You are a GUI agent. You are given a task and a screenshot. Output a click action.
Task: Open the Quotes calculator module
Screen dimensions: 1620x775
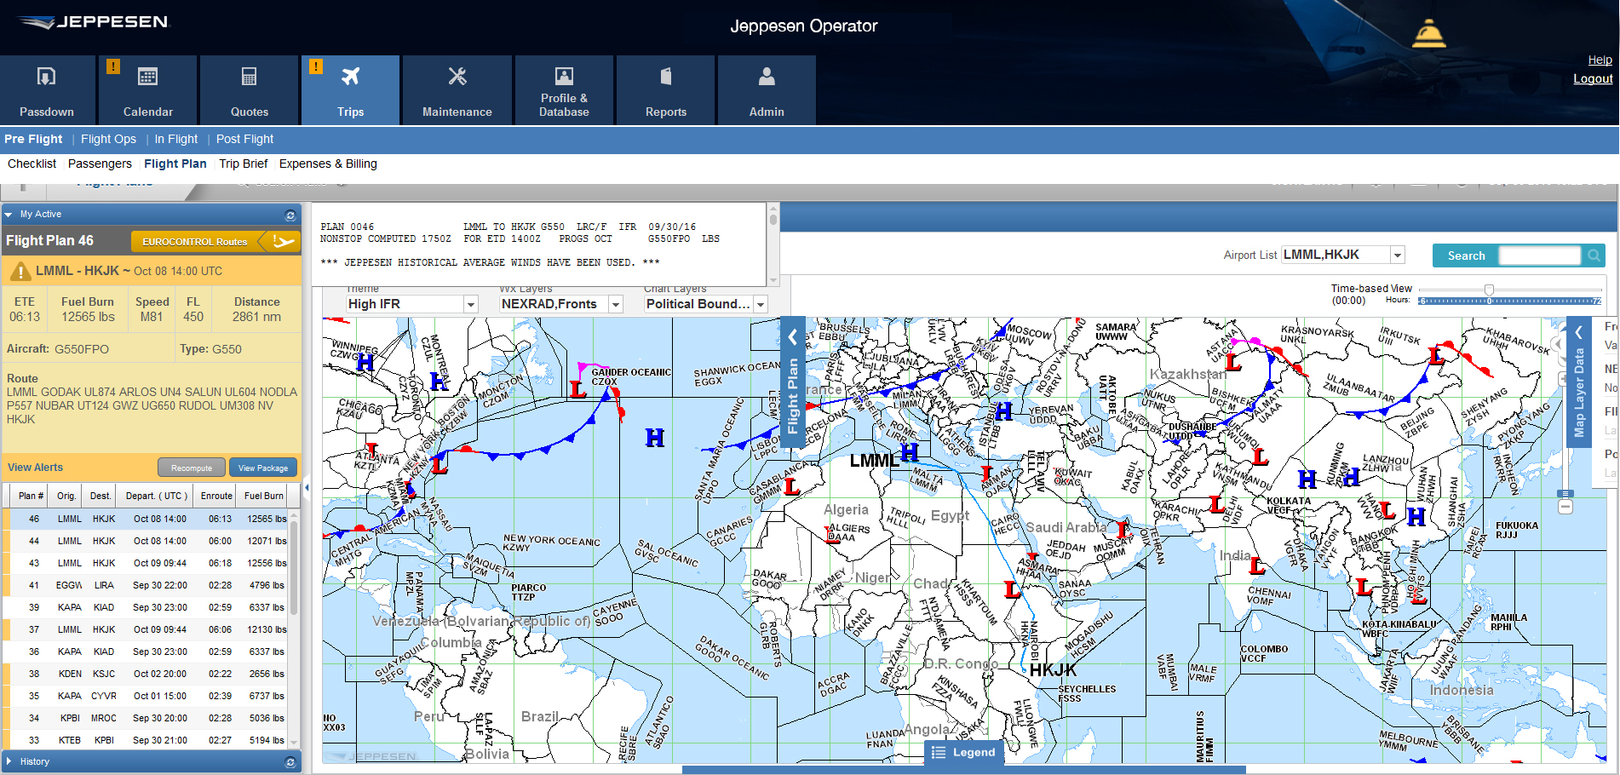pyautogui.click(x=250, y=90)
